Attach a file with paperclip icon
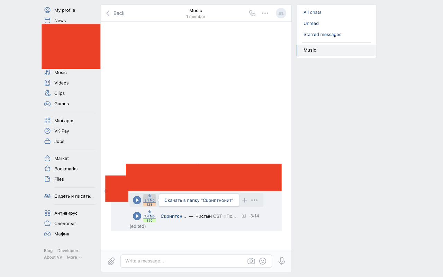Image resolution: width=443 pixels, height=277 pixels. [111, 261]
